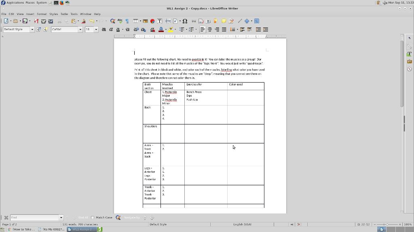Insert a bookmark
Screen dimensions: 414x232
point(215,20)
